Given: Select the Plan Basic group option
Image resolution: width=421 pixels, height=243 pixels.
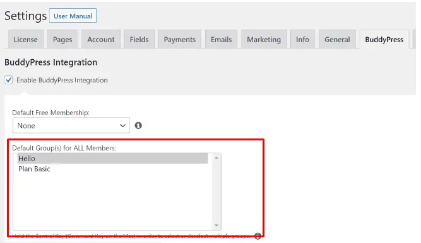Looking at the screenshot, I should [113, 169].
